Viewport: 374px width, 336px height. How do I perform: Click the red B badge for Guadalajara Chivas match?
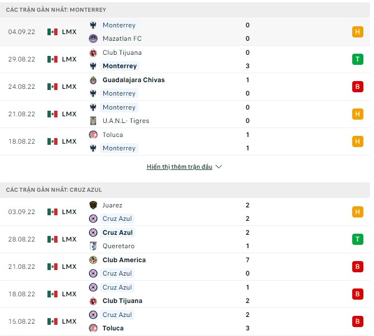tap(357, 87)
